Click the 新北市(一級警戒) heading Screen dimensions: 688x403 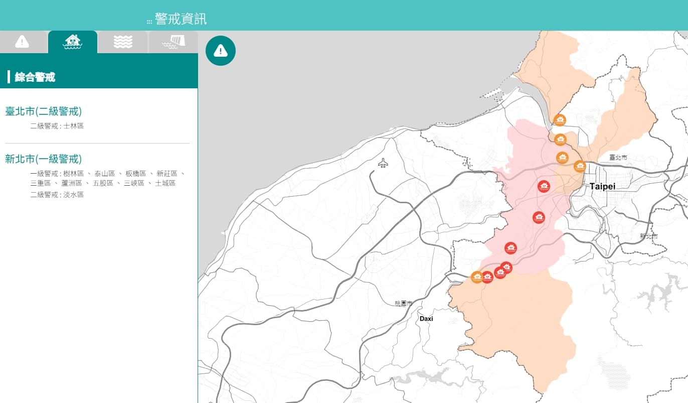pyautogui.click(x=43, y=159)
